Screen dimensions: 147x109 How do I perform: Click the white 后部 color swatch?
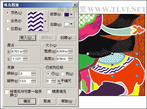(x=67, y=24)
